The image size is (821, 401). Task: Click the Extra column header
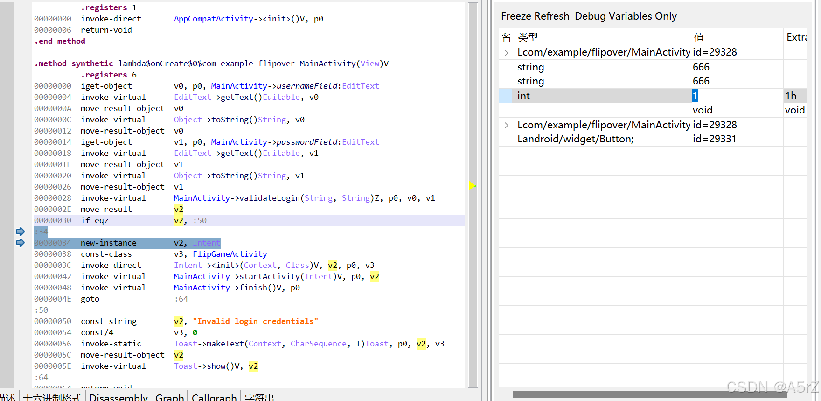point(796,37)
